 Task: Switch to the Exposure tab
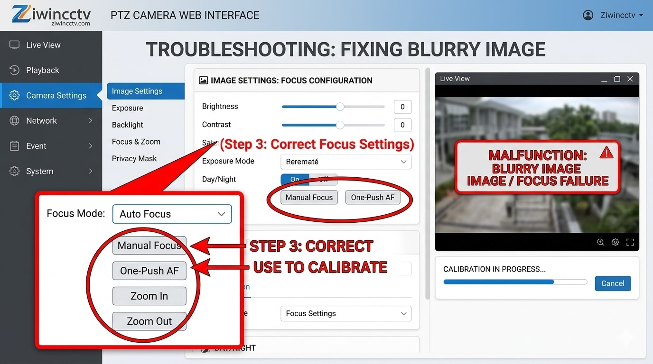(x=127, y=108)
